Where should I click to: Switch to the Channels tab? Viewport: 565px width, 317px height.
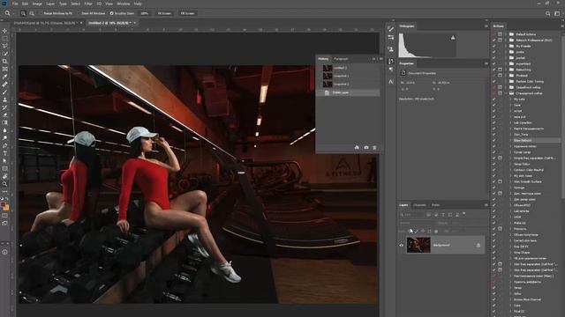click(419, 205)
